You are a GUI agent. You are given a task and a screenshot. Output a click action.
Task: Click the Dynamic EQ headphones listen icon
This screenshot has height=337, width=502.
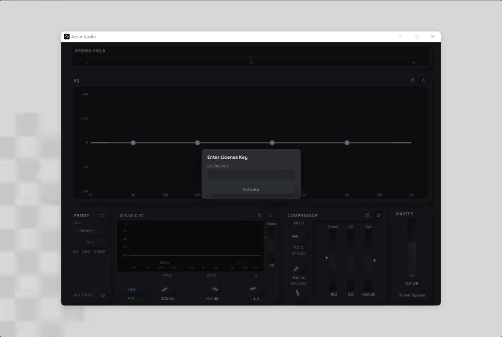click(248, 215)
